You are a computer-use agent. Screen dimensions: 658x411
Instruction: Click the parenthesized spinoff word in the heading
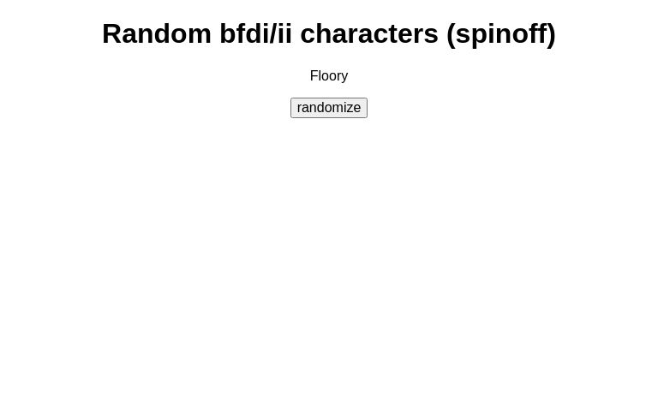(500, 33)
